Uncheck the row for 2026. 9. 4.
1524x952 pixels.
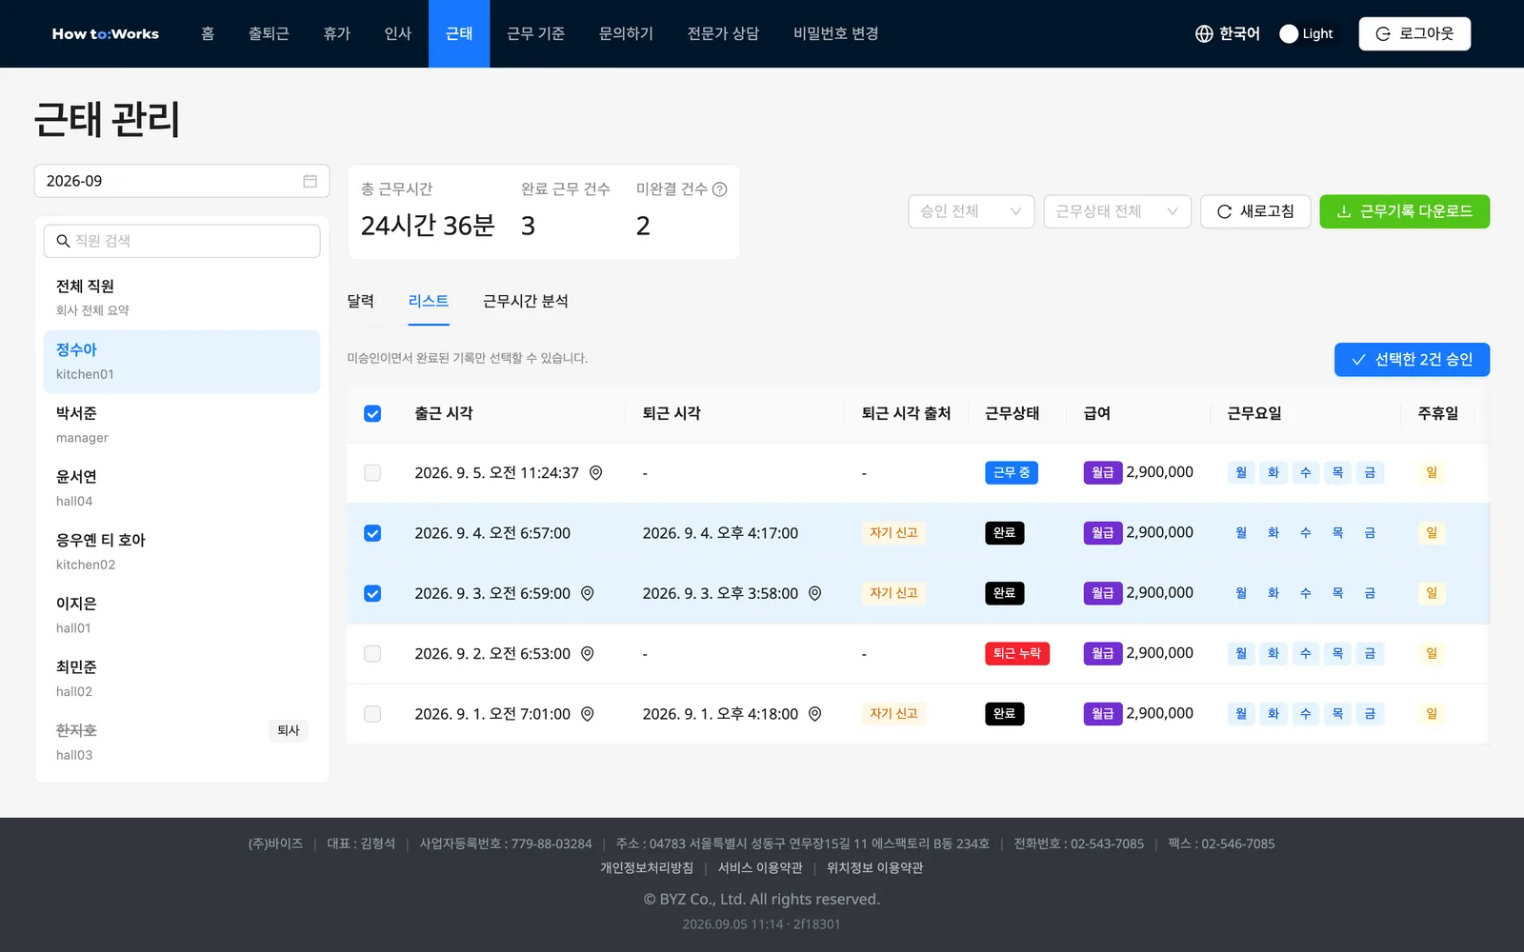click(x=372, y=533)
